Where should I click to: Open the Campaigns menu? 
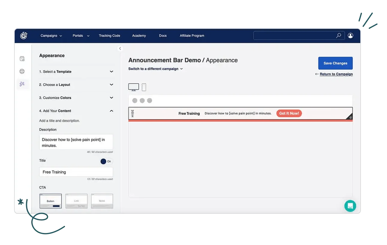[51, 36]
